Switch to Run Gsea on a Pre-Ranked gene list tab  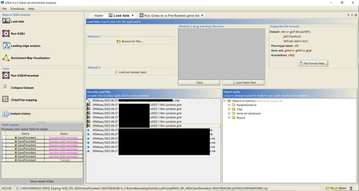[172, 15]
